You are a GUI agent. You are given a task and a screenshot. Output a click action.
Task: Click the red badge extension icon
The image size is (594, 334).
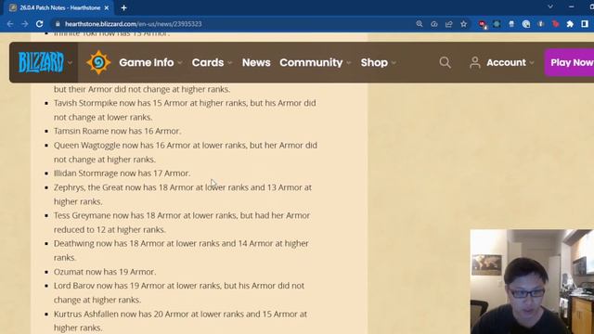[483, 24]
